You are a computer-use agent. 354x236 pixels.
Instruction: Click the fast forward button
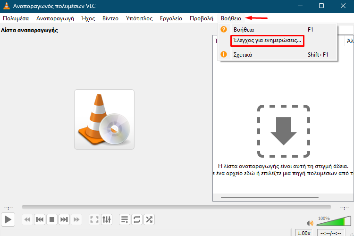tap(76, 219)
